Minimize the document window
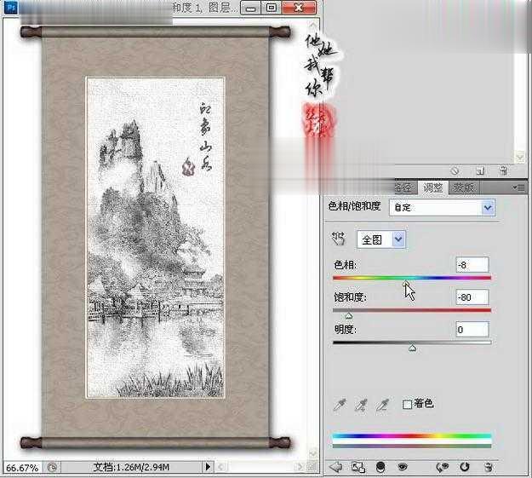This screenshot has height=478, width=532. (251, 8)
